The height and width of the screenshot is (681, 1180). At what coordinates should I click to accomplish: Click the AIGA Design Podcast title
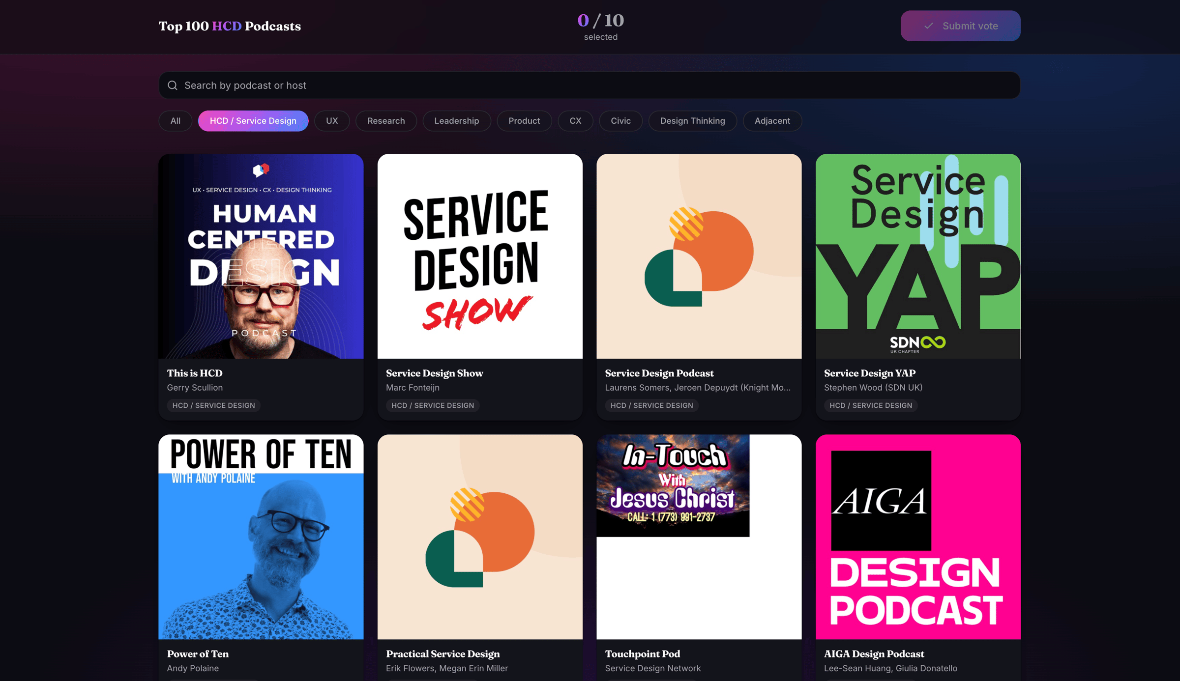pyautogui.click(x=874, y=653)
